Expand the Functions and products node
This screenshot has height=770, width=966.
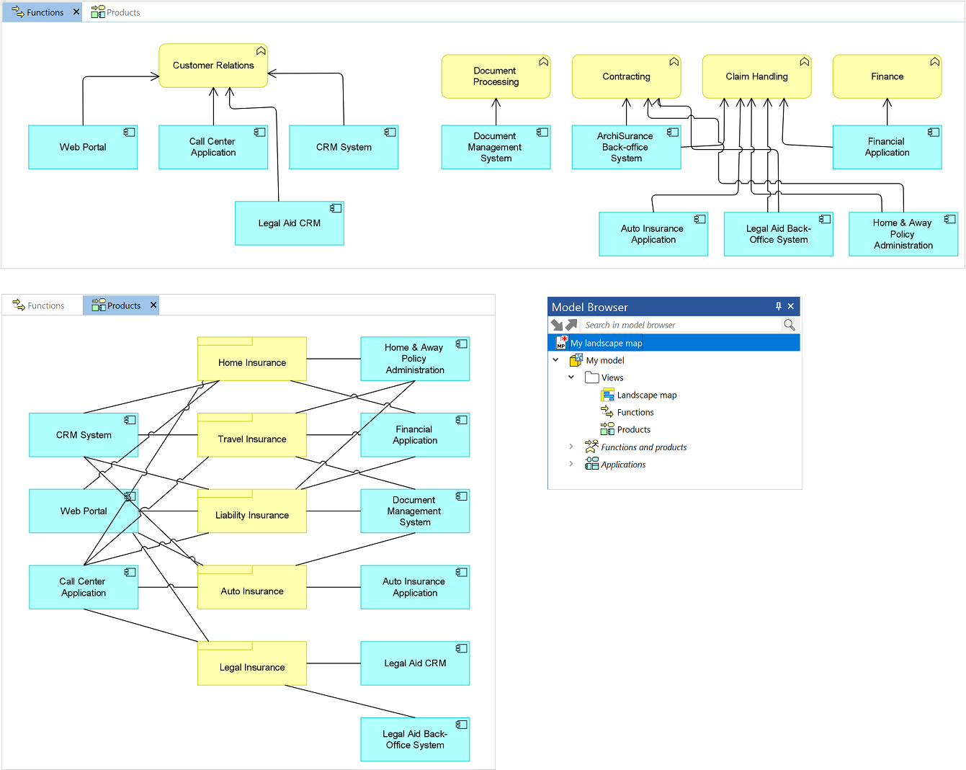click(571, 447)
